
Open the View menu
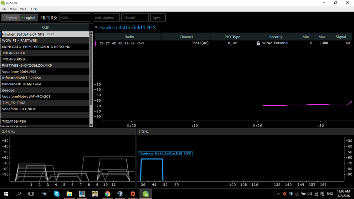[x=13, y=9]
